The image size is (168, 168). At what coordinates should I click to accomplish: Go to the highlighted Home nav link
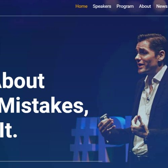(x=81, y=6)
